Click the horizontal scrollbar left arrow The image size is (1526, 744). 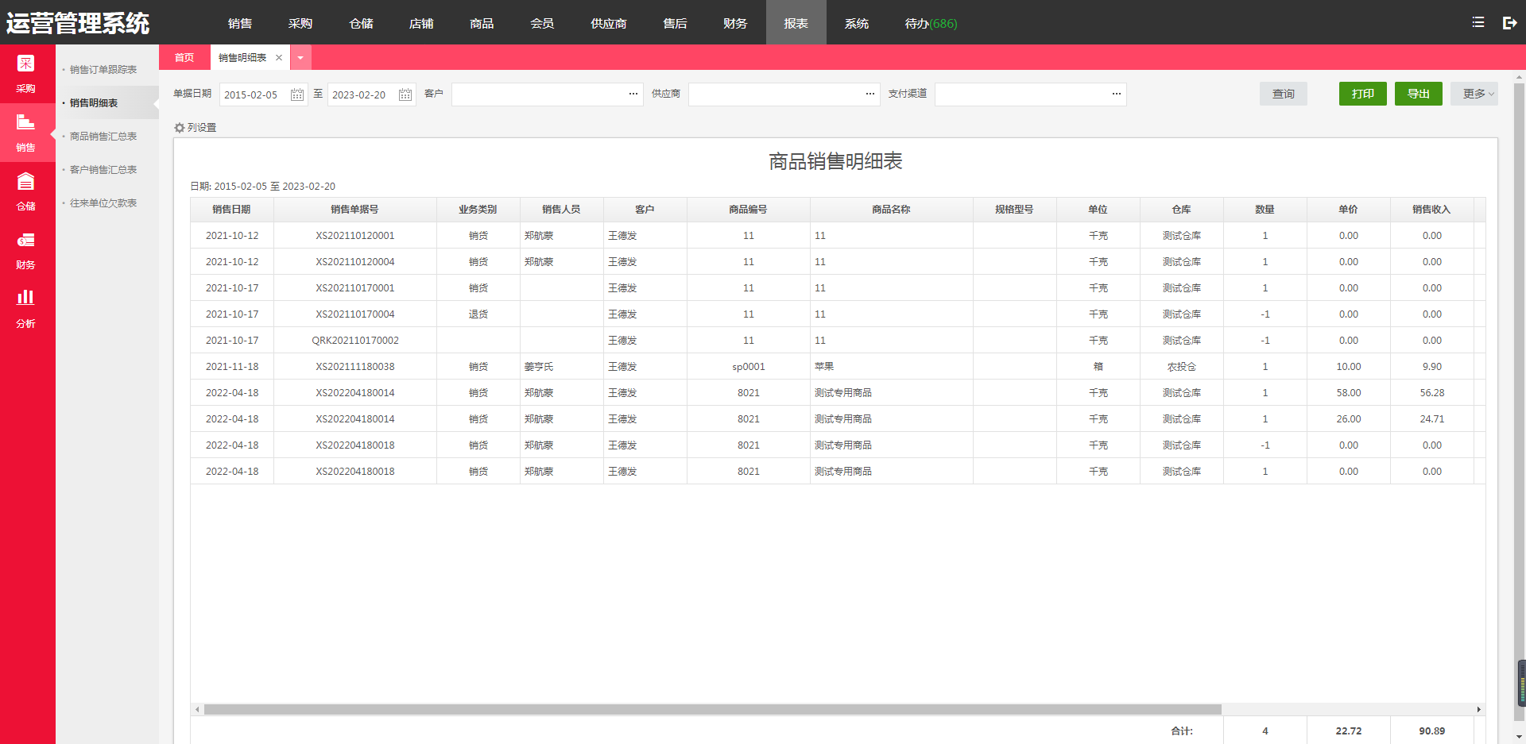(197, 709)
